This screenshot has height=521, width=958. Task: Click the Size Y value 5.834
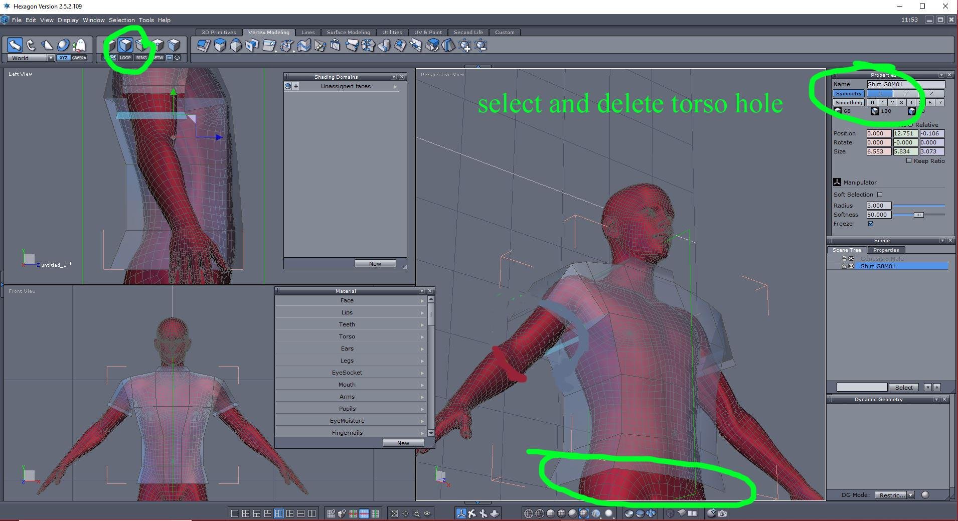(906, 151)
